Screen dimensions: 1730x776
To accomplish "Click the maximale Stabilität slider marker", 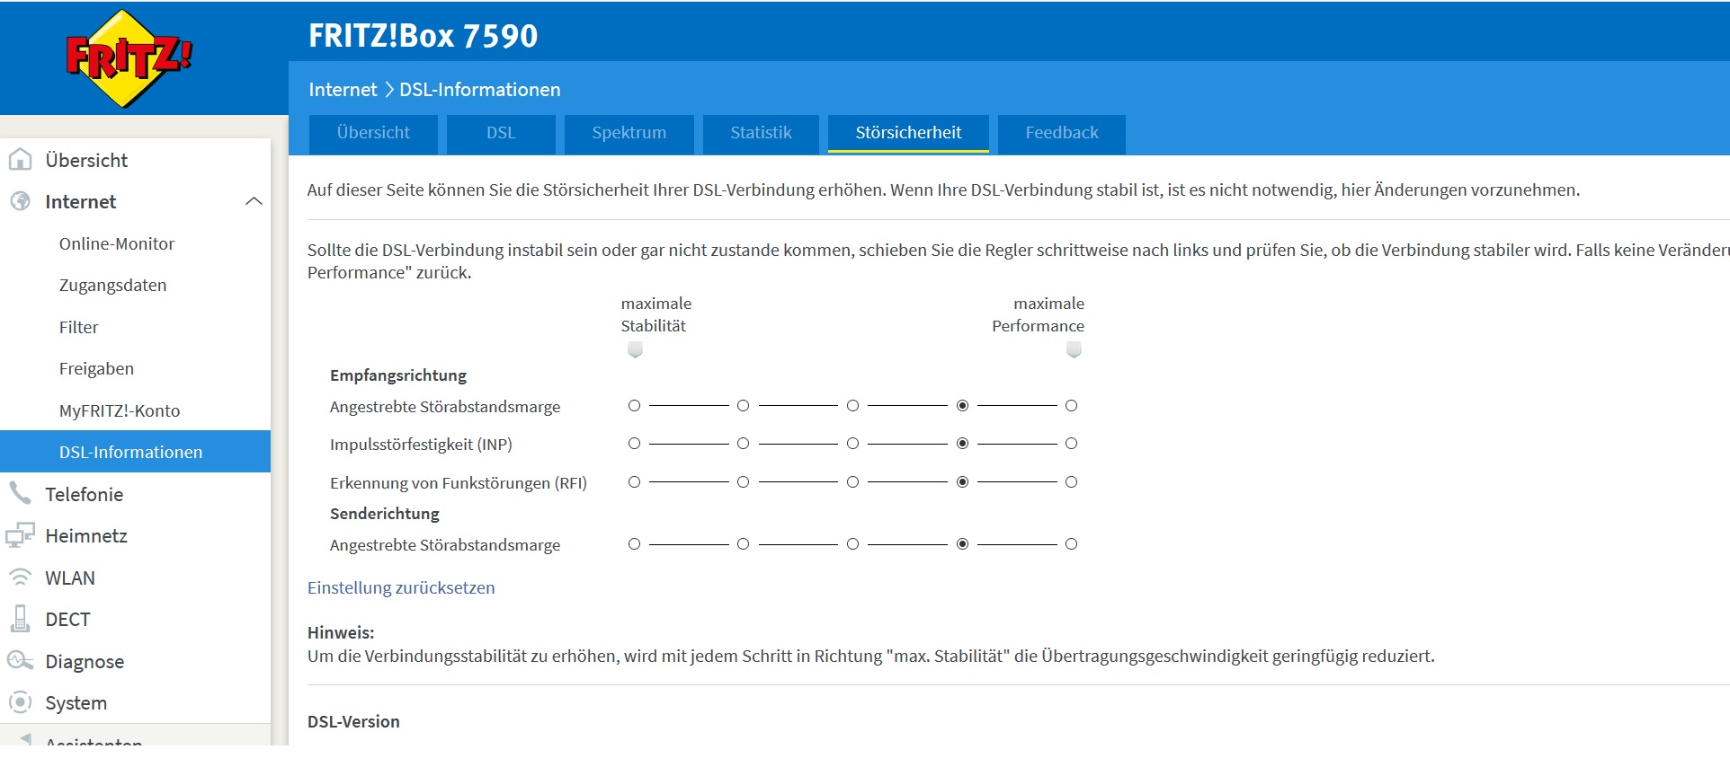I will point(635,349).
